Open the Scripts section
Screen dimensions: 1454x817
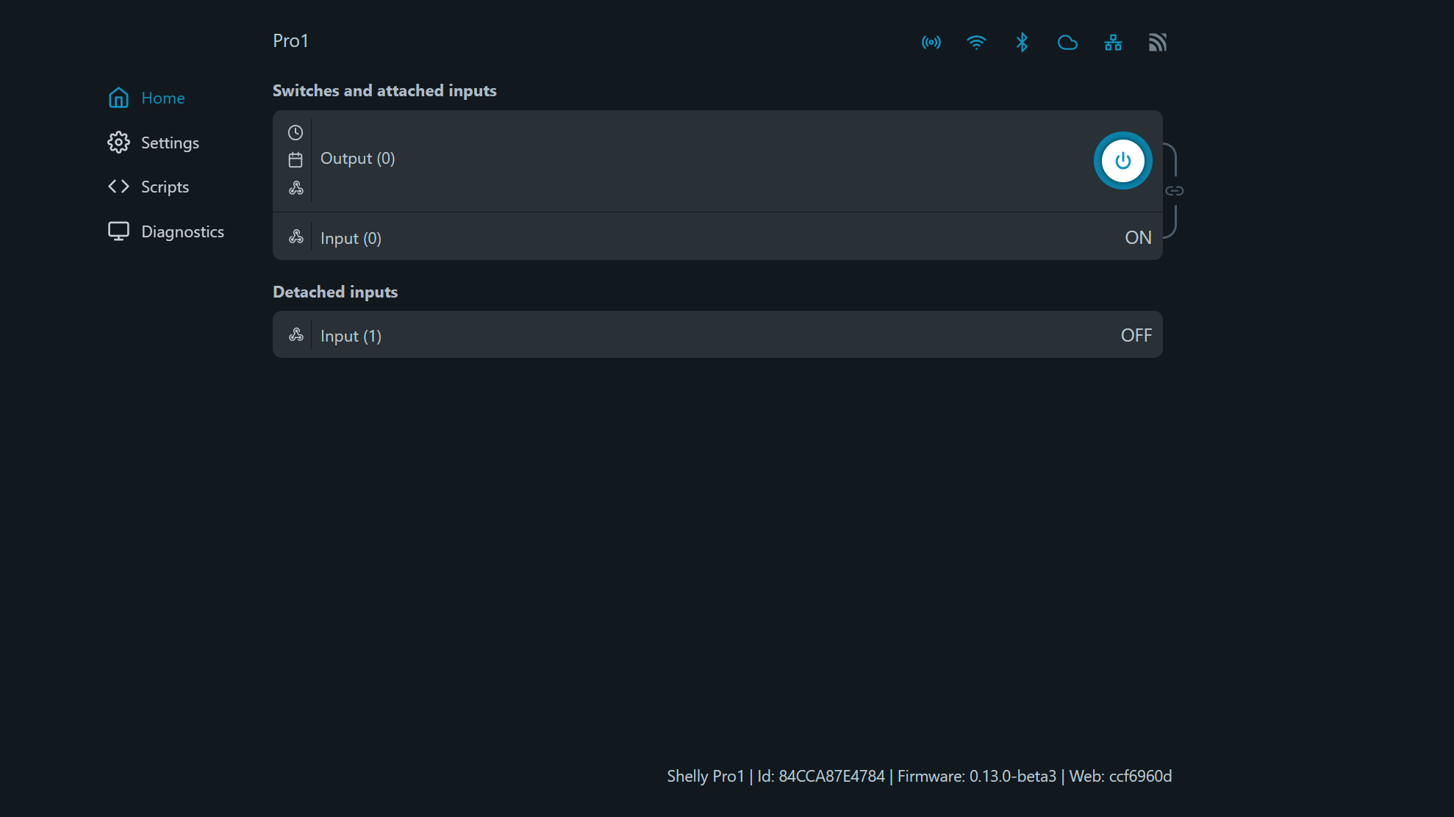165,187
